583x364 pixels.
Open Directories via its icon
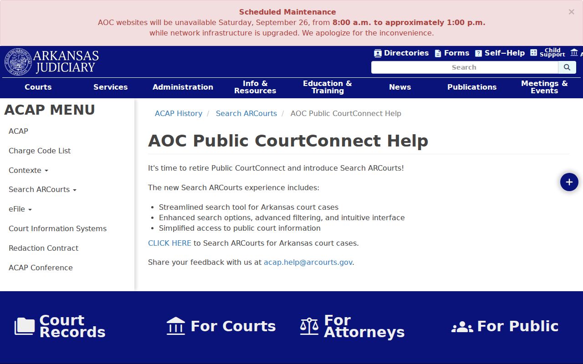coord(378,53)
